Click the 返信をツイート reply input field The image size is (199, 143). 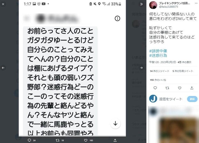[x=171, y=99]
